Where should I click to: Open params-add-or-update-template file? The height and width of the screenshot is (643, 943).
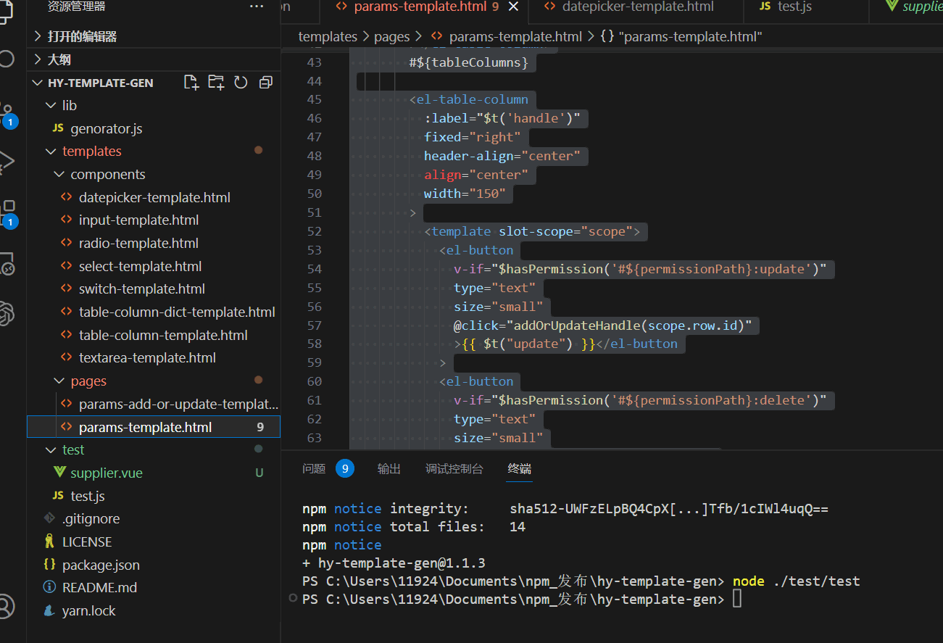tap(153, 404)
